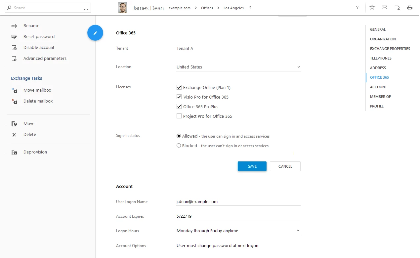Click the James Dean name title

(148, 8)
